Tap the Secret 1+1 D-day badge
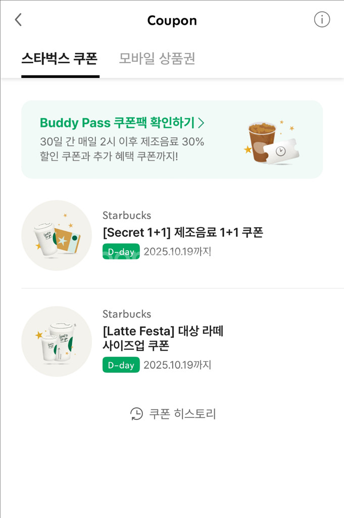 [x=121, y=251]
